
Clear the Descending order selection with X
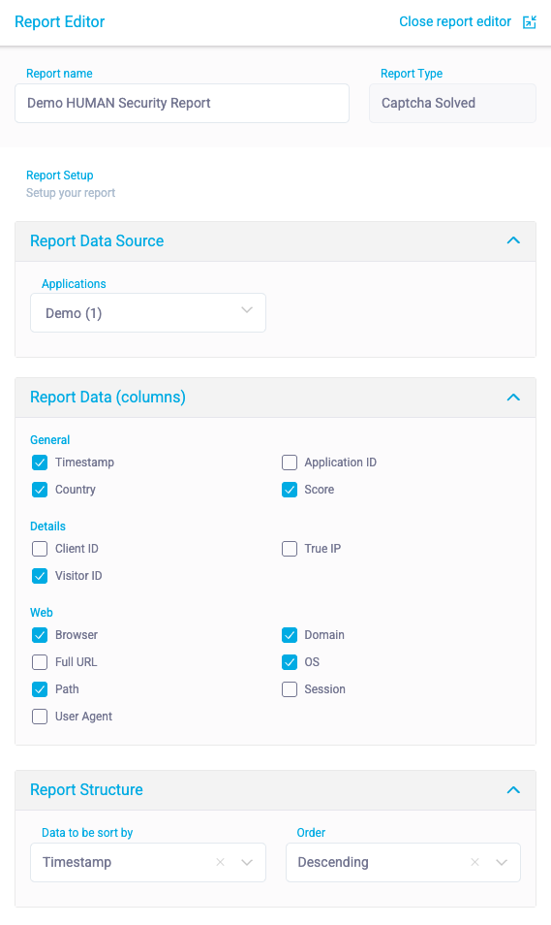(474, 862)
